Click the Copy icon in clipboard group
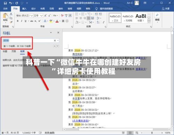The width and height of the screenshot is (174, 135). [11, 18]
